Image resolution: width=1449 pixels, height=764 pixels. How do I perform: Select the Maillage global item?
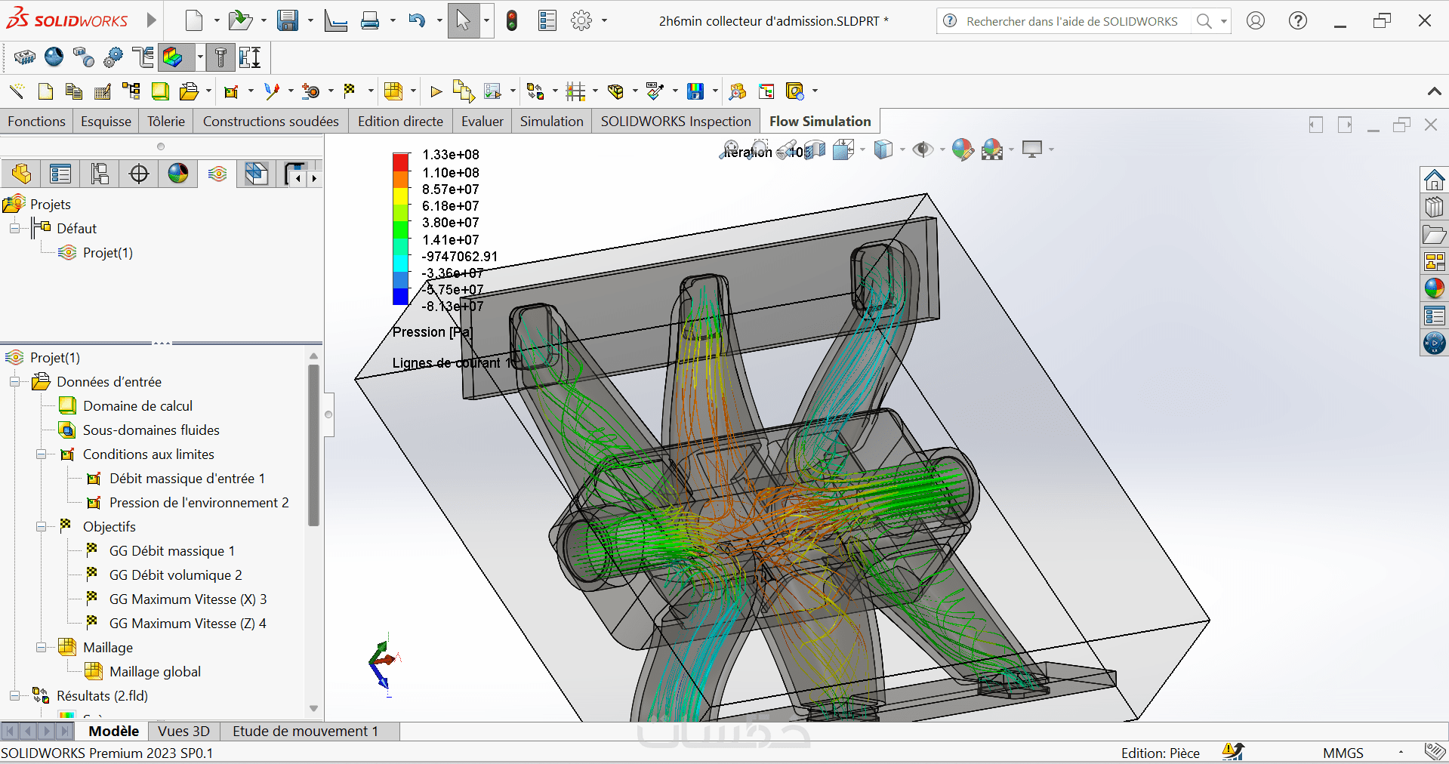[x=155, y=672]
